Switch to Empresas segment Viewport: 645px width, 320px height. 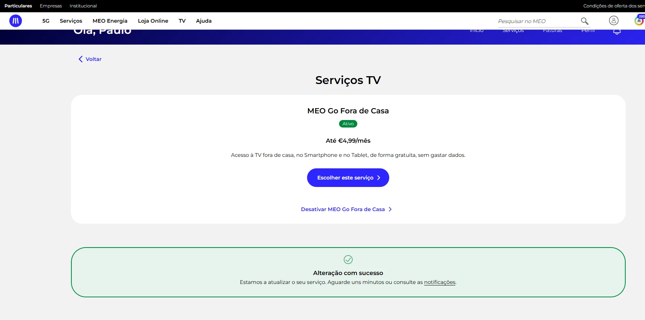[51, 6]
